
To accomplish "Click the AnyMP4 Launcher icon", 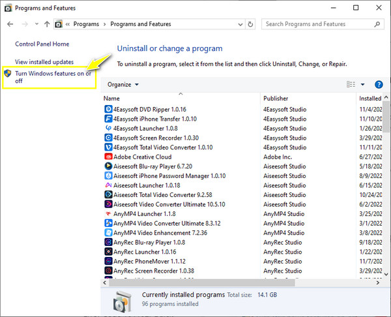I will (108, 213).
